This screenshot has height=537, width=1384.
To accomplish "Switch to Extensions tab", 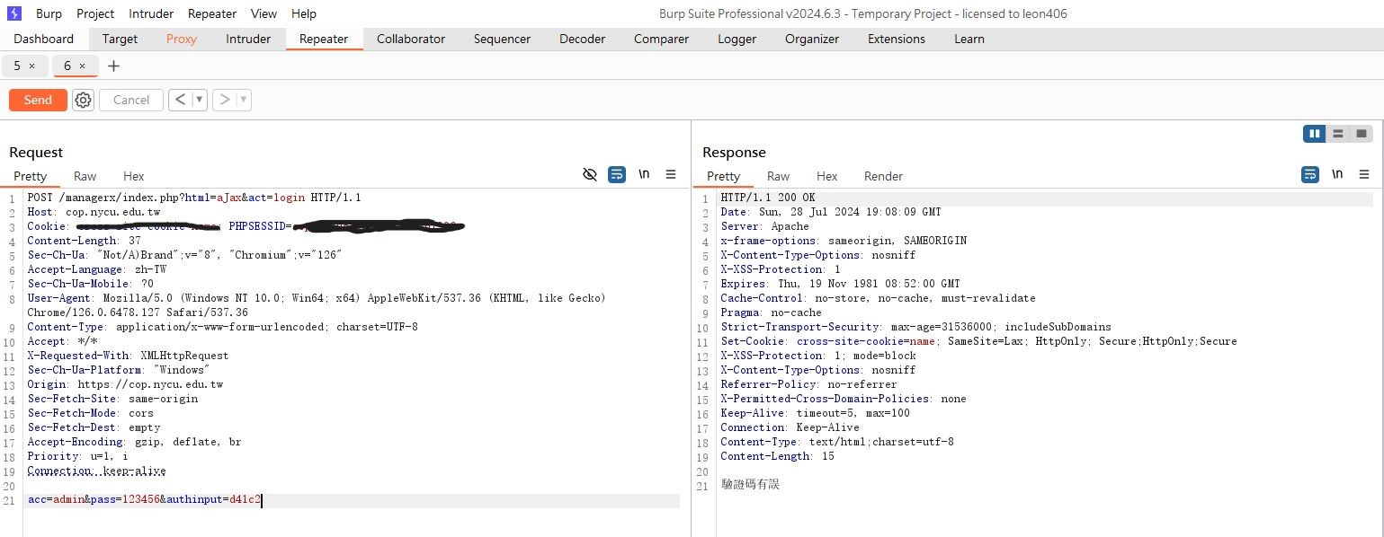I will [x=897, y=39].
